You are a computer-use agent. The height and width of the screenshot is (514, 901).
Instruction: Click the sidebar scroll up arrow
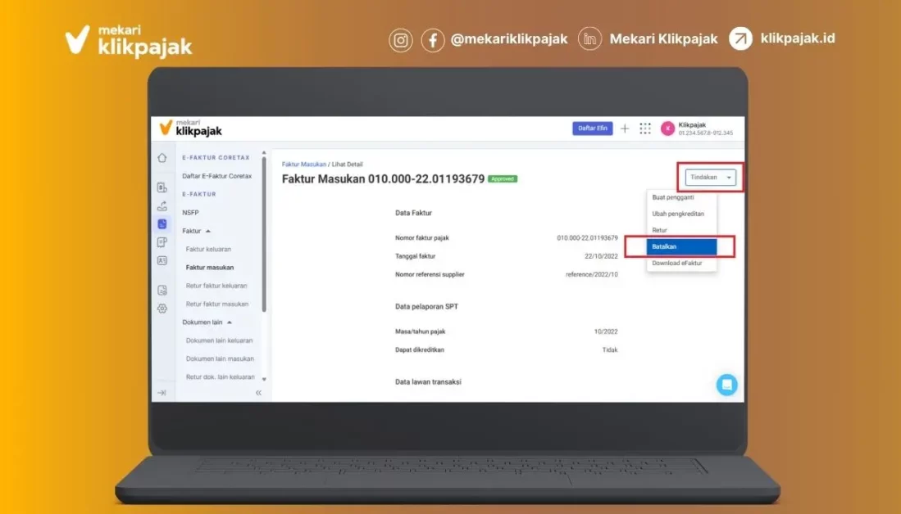coord(264,152)
